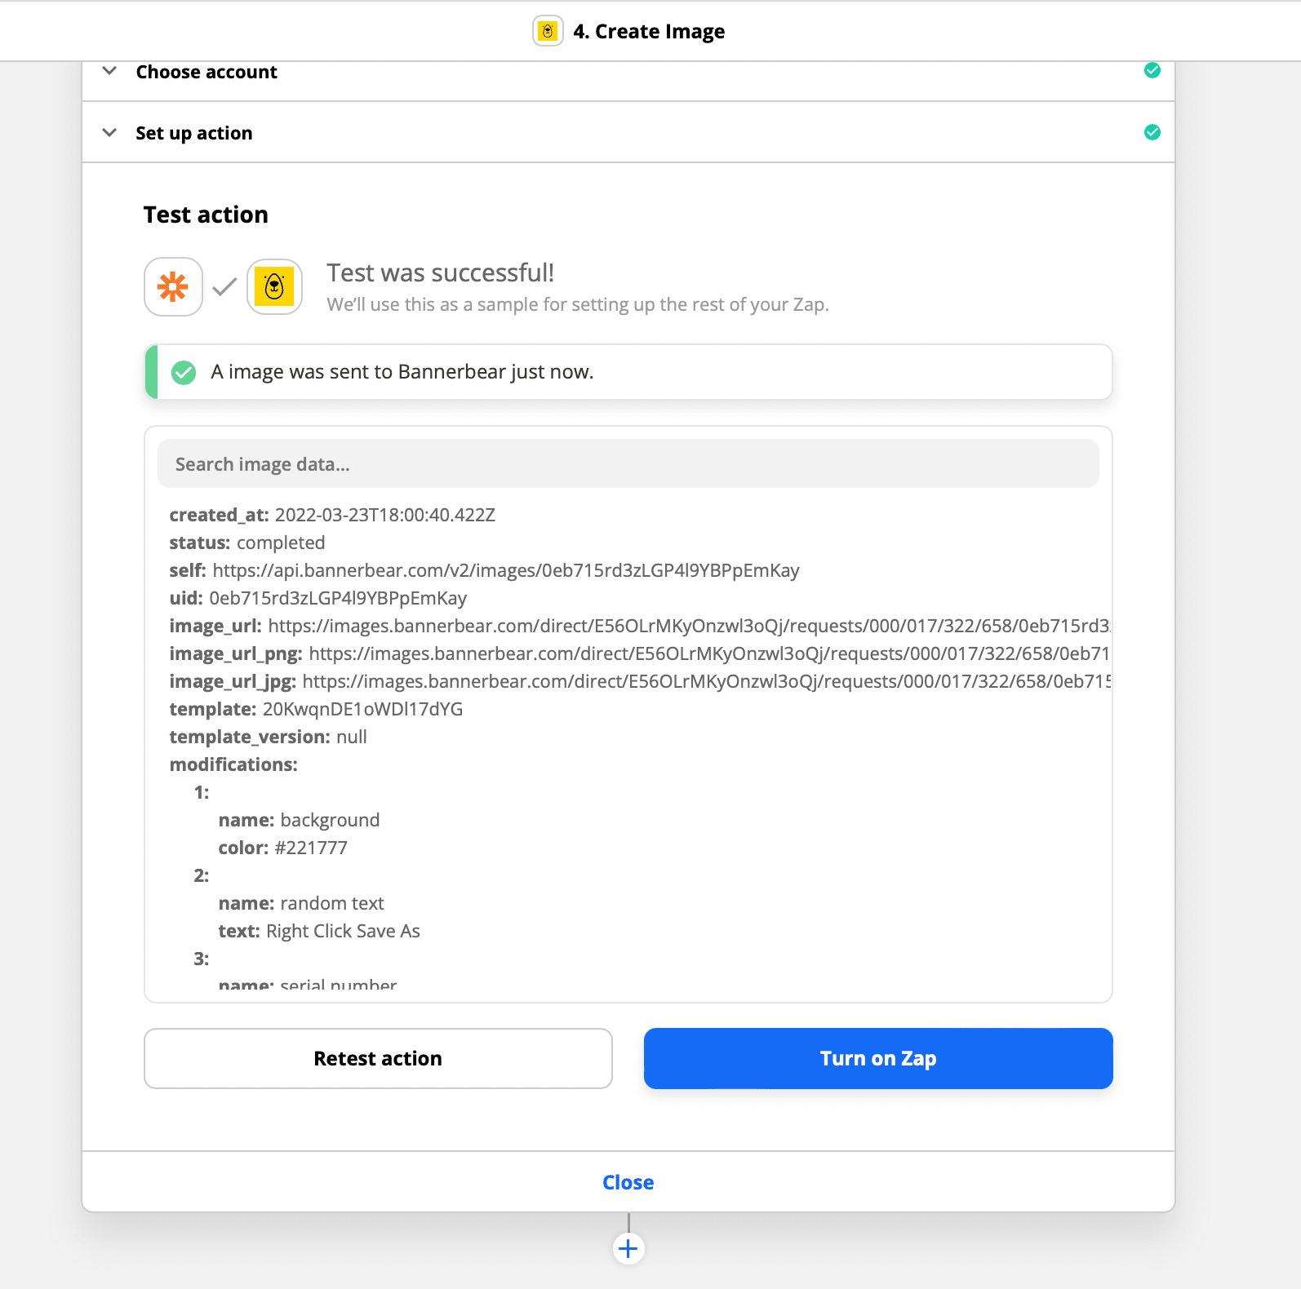This screenshot has height=1289, width=1301.
Task: Click the 4. Create Image step title
Action: (x=649, y=31)
